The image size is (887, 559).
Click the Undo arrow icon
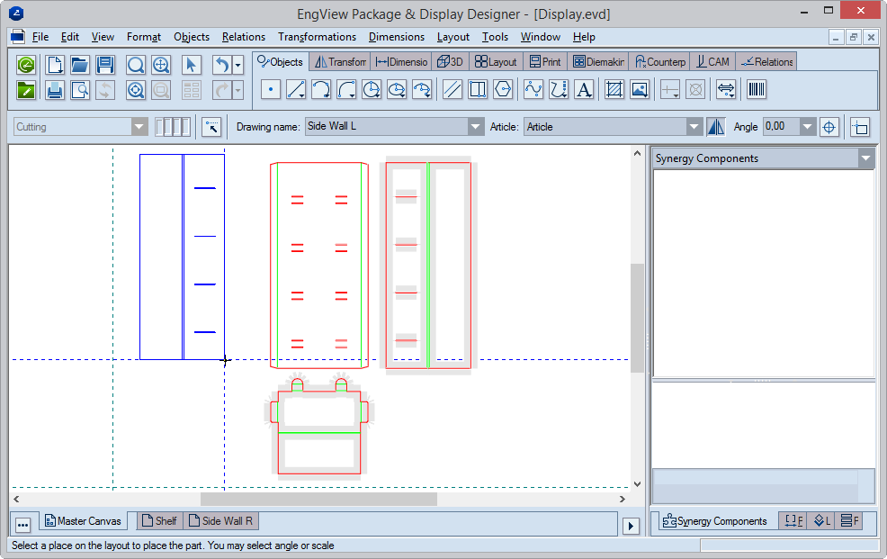tap(221, 65)
